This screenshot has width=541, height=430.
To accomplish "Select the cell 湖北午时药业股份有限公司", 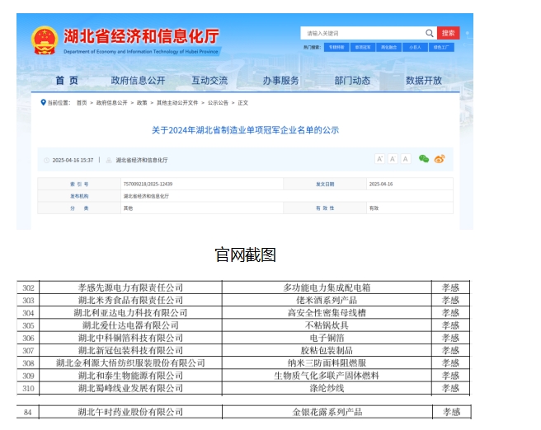I will 130,412.
